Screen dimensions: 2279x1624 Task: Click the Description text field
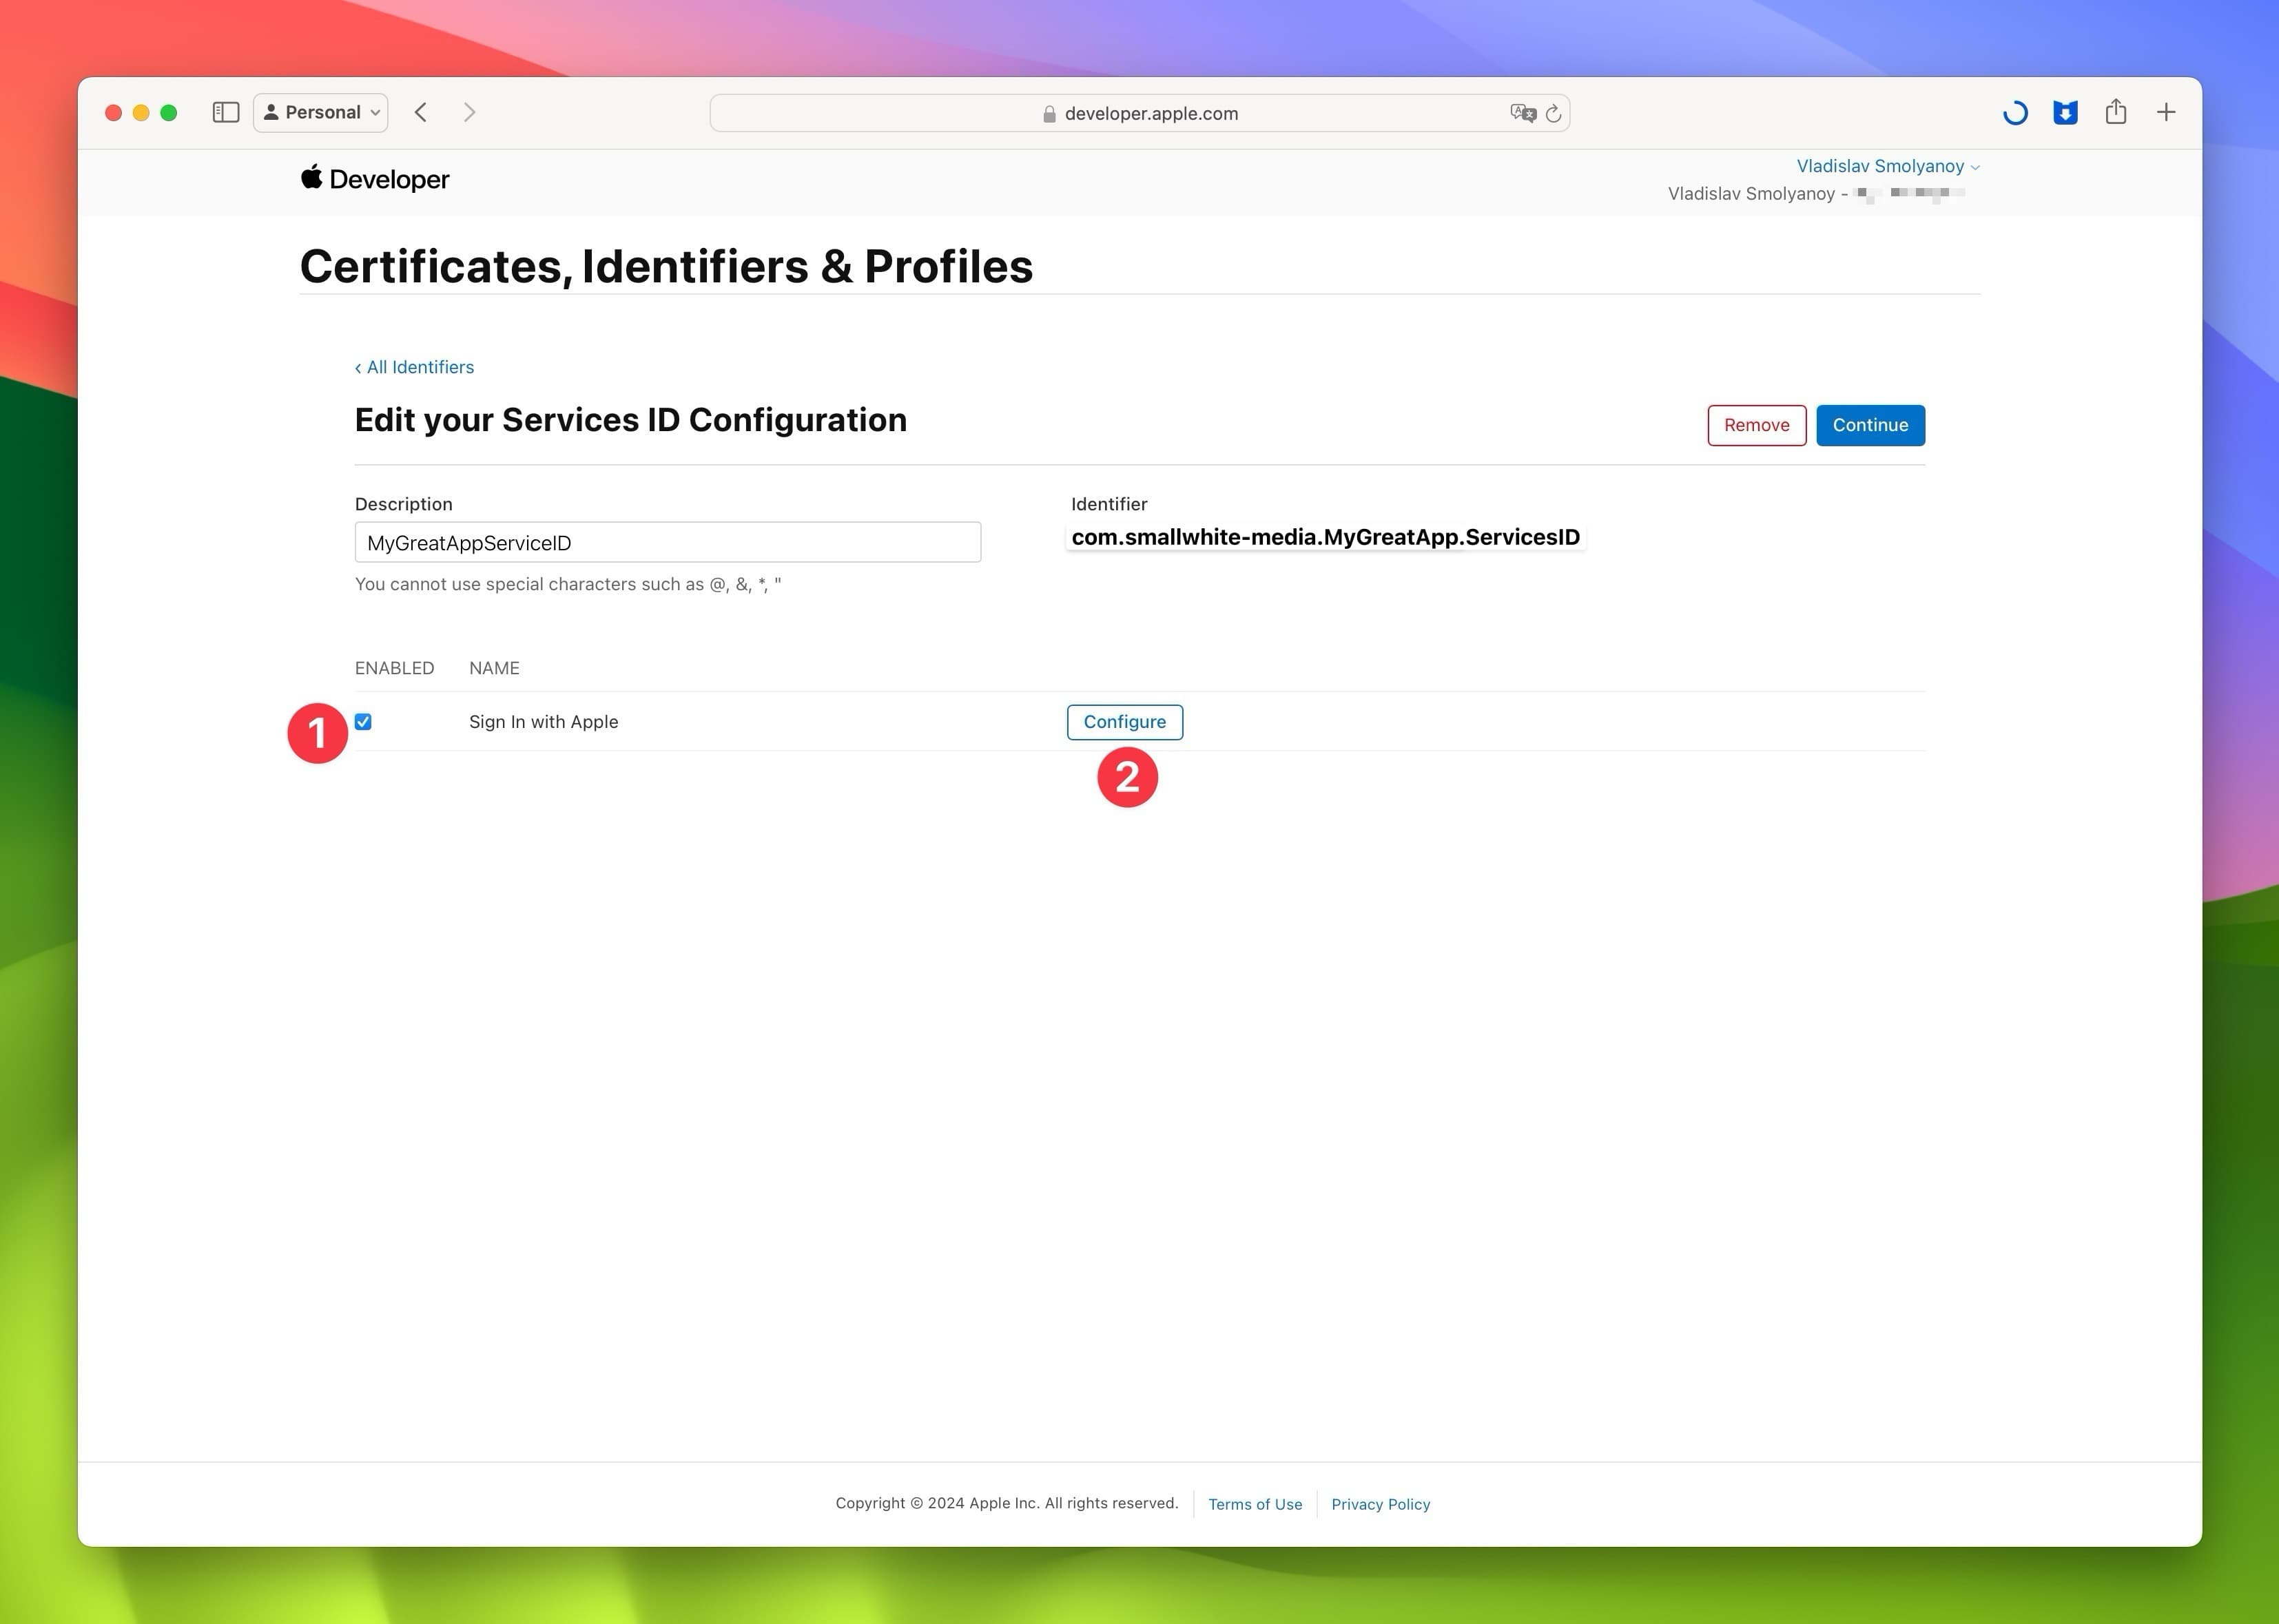668,543
